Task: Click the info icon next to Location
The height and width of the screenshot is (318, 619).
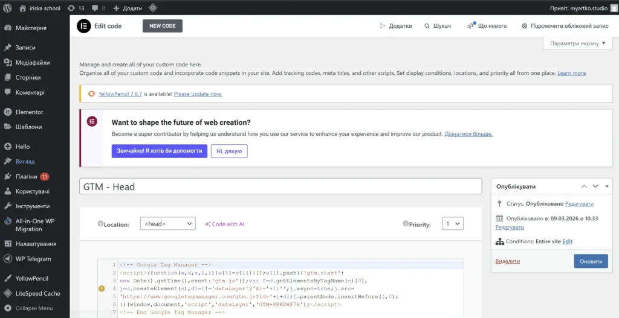Action: [x=100, y=224]
